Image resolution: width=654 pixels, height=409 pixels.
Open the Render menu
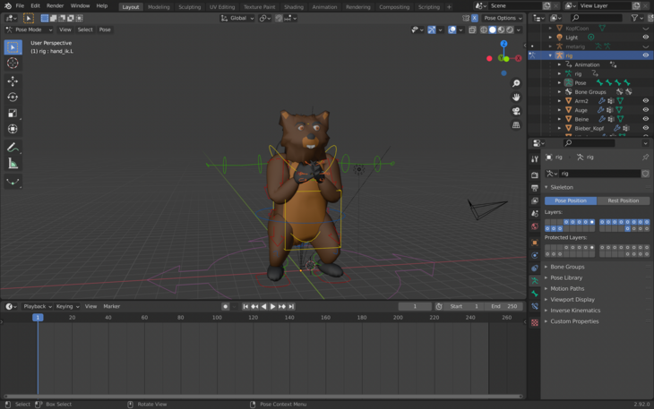(x=55, y=6)
